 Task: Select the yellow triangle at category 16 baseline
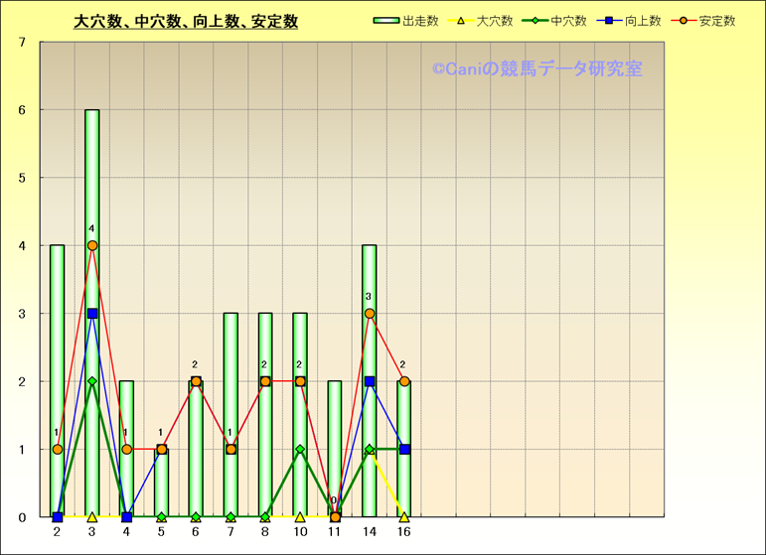(x=404, y=516)
